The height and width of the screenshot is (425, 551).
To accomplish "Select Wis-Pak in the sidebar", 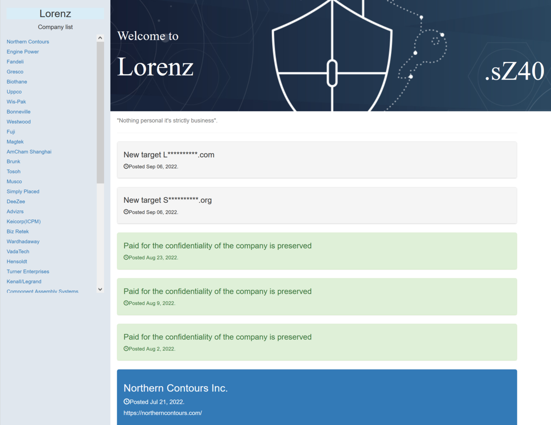I will point(16,102).
